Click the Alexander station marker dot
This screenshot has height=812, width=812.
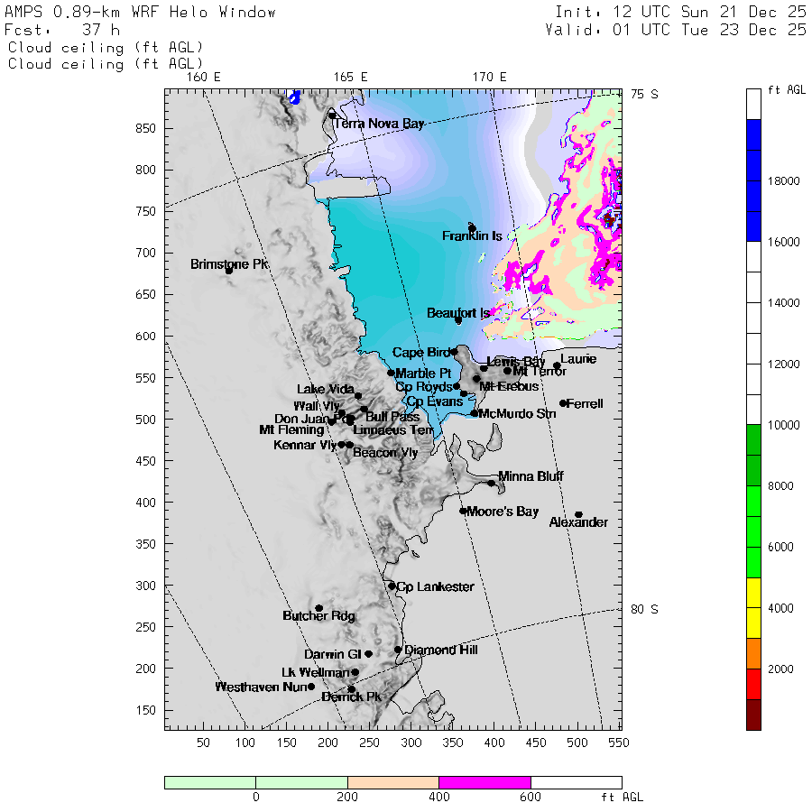pyautogui.click(x=579, y=515)
